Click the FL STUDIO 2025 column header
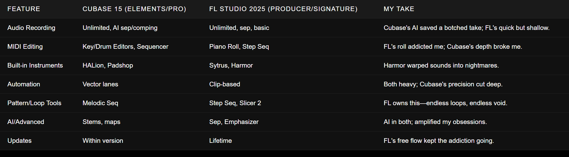569x157 pixels. point(283,9)
